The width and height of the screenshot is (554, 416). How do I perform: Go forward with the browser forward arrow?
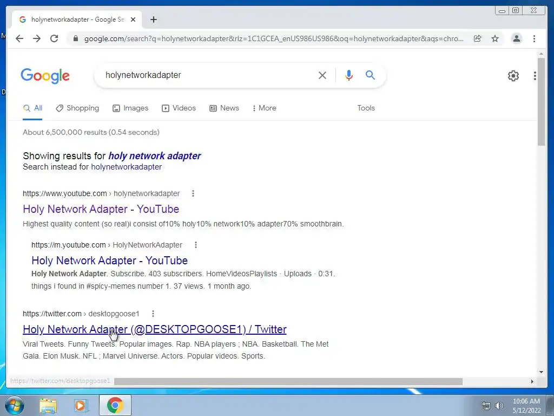(37, 38)
